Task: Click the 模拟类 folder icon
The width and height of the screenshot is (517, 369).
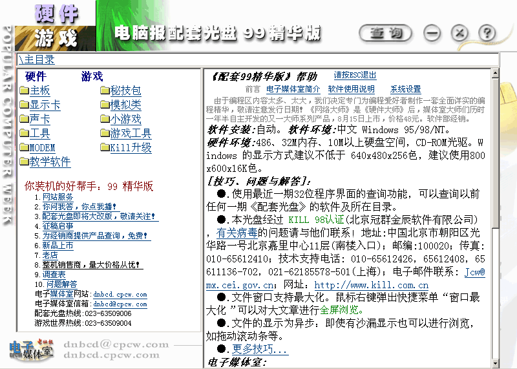Action: coord(105,105)
